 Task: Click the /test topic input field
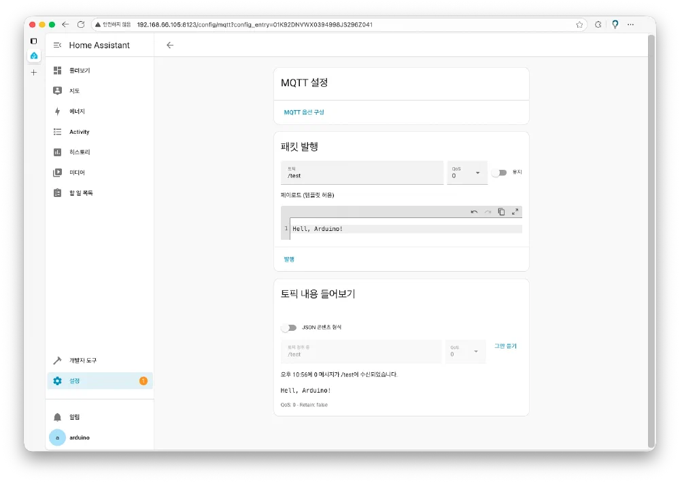(x=360, y=174)
